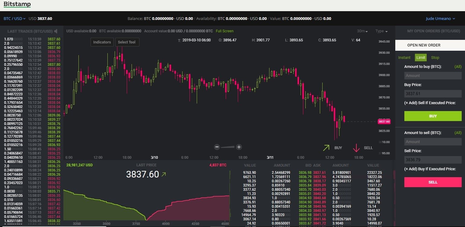
Task: Open Jude Umeano account menu
Action: tap(440, 18)
